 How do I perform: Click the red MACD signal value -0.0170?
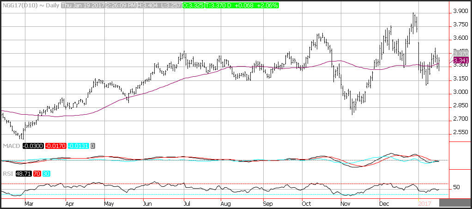coord(55,146)
